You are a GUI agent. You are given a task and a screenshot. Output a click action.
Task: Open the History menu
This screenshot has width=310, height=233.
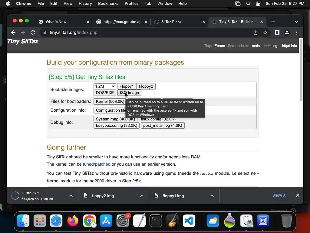pos(85,4)
